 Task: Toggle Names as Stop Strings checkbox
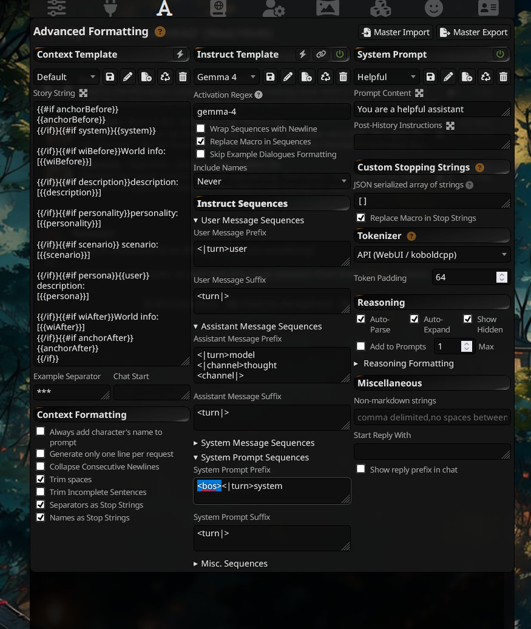(41, 517)
